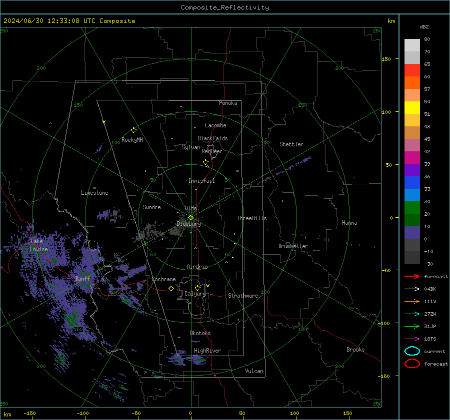Click the red 'forecast' ellipse in the legend

pos(412,364)
